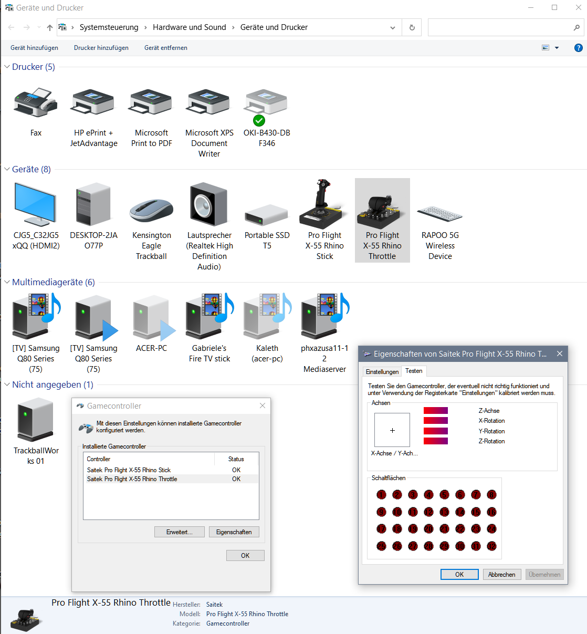Click the X-Rotation axis bar

(436, 421)
